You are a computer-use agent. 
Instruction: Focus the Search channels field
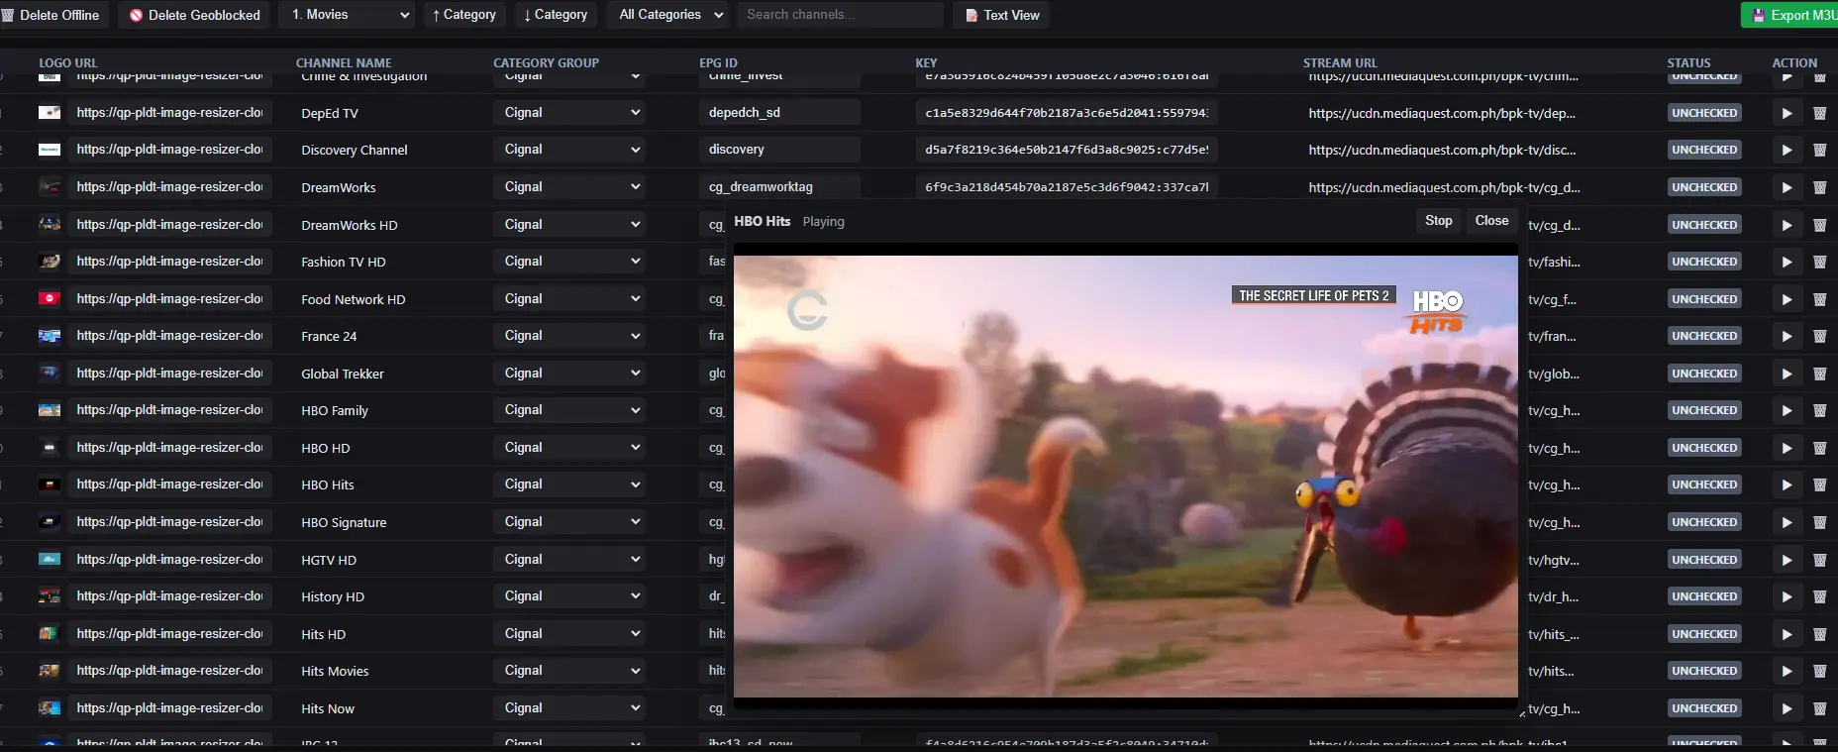tap(840, 15)
